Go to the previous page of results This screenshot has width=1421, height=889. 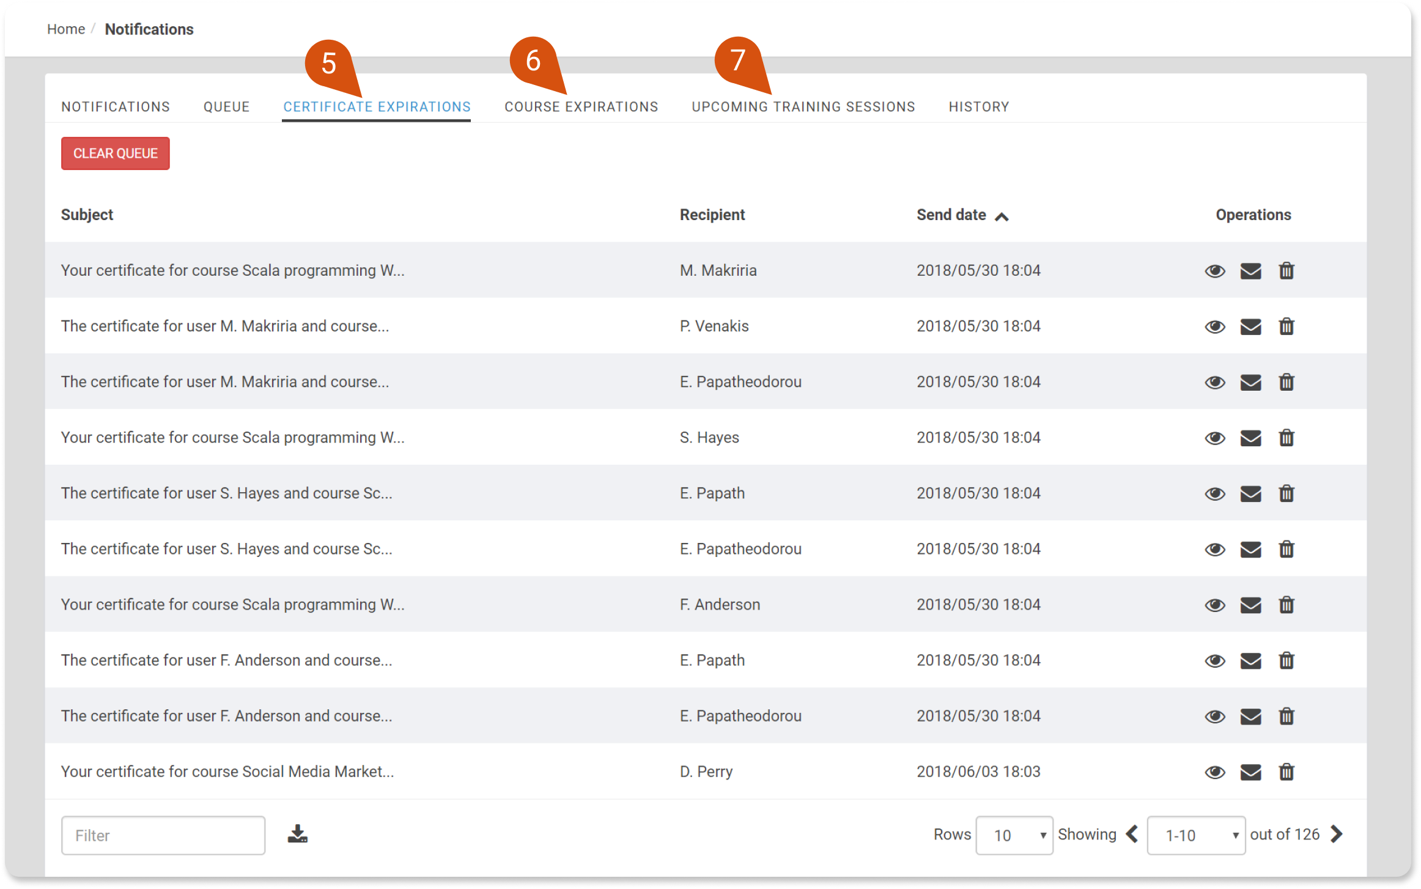pos(1132,834)
